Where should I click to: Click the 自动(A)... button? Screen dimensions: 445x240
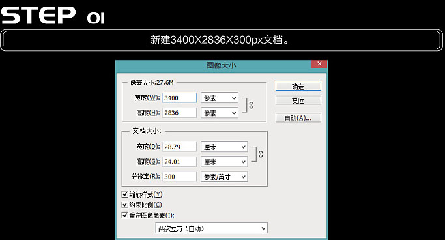[298, 118]
